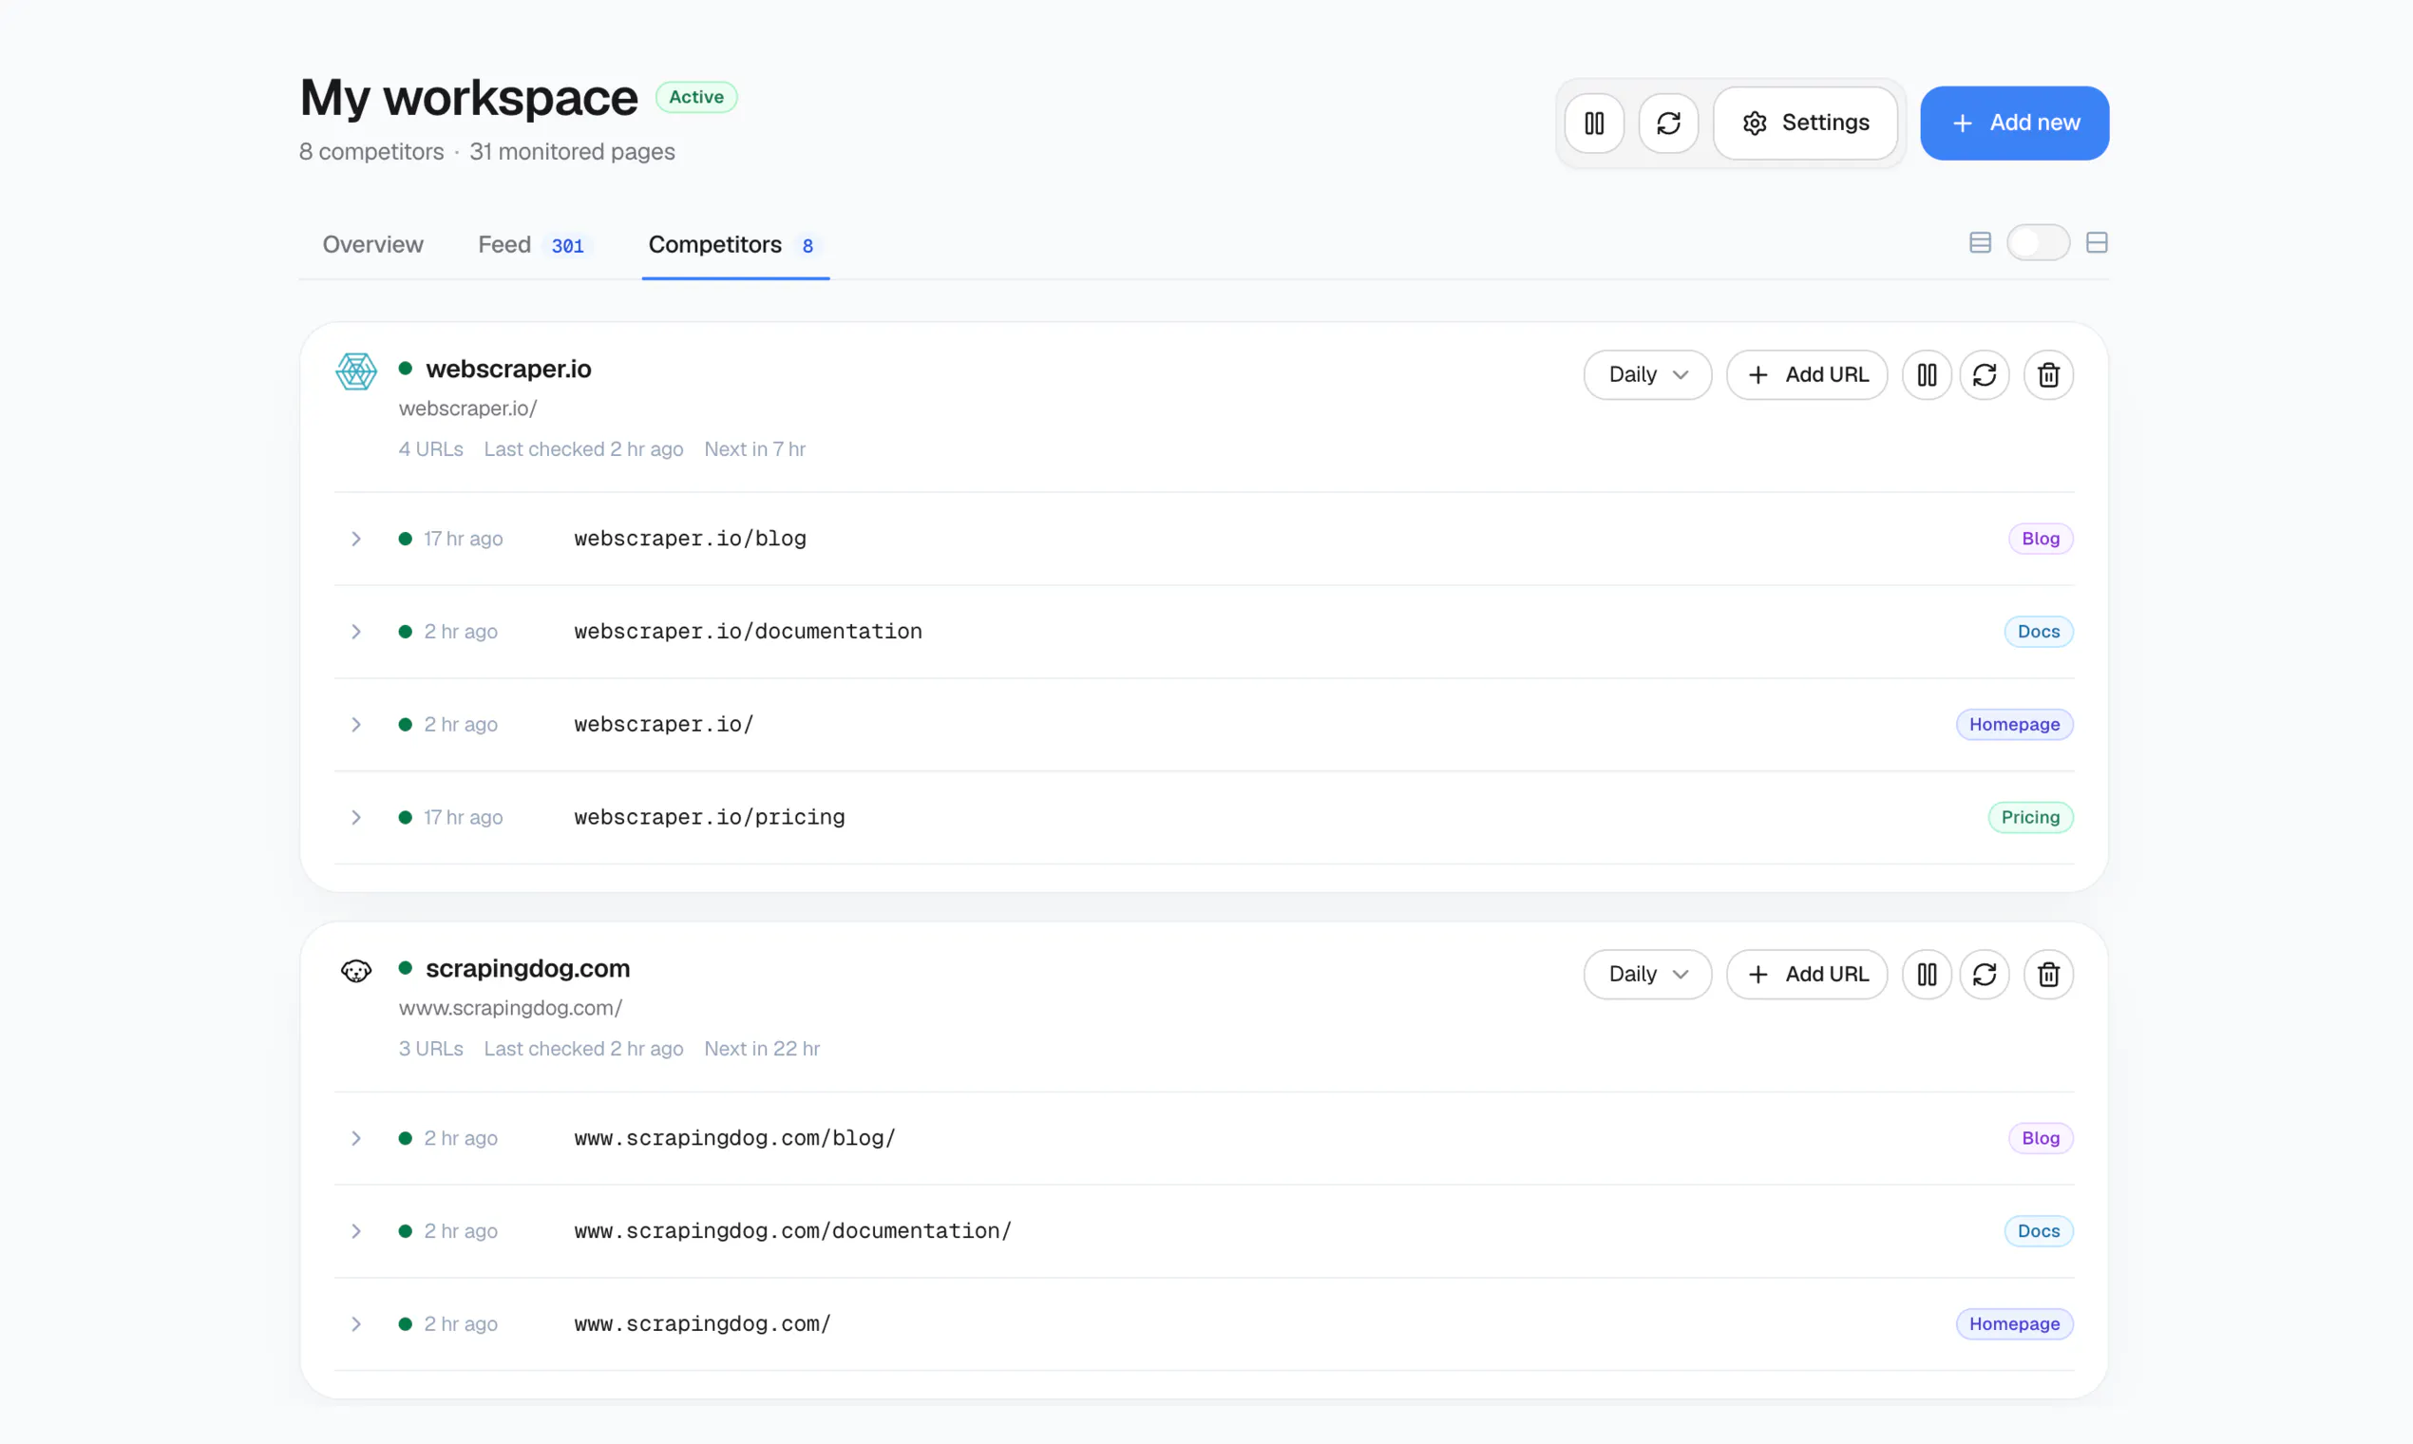Viewport: 2413px width, 1444px height.
Task: Expand the webscraper.io/blog row
Action: (x=356, y=538)
